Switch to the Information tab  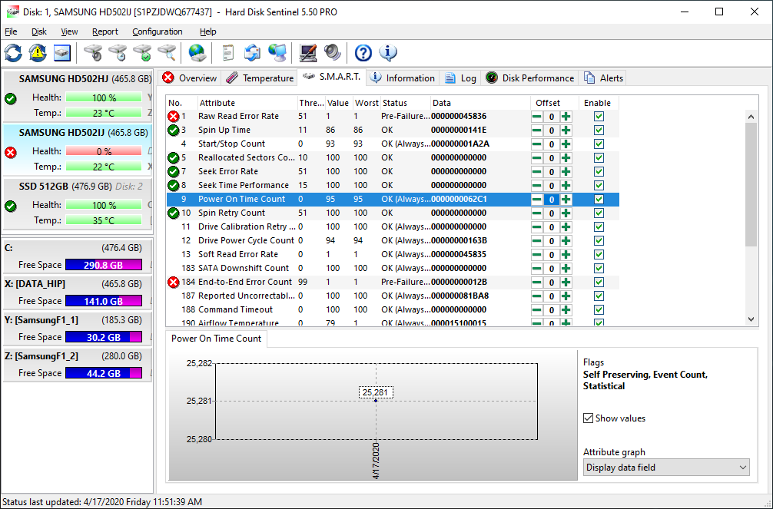(403, 78)
